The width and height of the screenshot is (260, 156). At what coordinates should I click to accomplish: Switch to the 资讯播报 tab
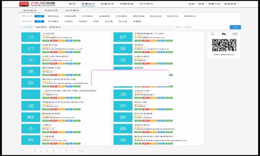coord(72,10)
